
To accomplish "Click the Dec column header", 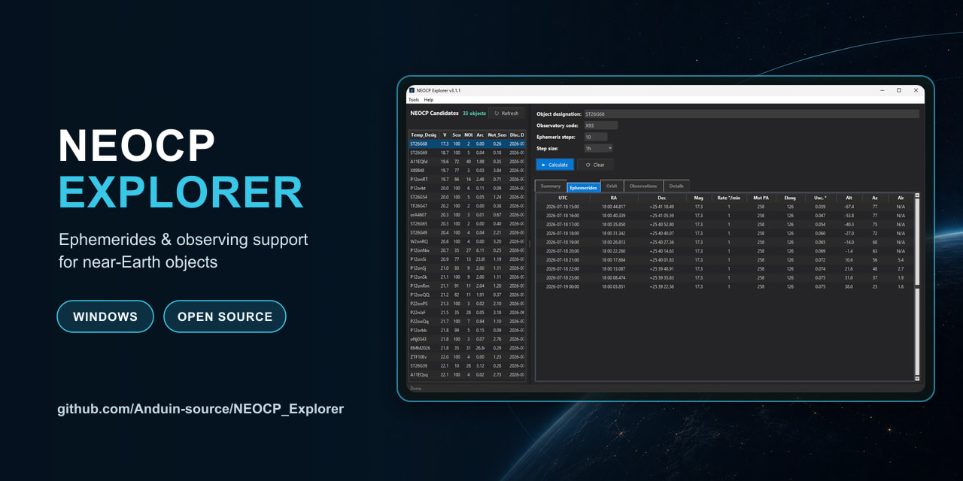I will point(661,198).
